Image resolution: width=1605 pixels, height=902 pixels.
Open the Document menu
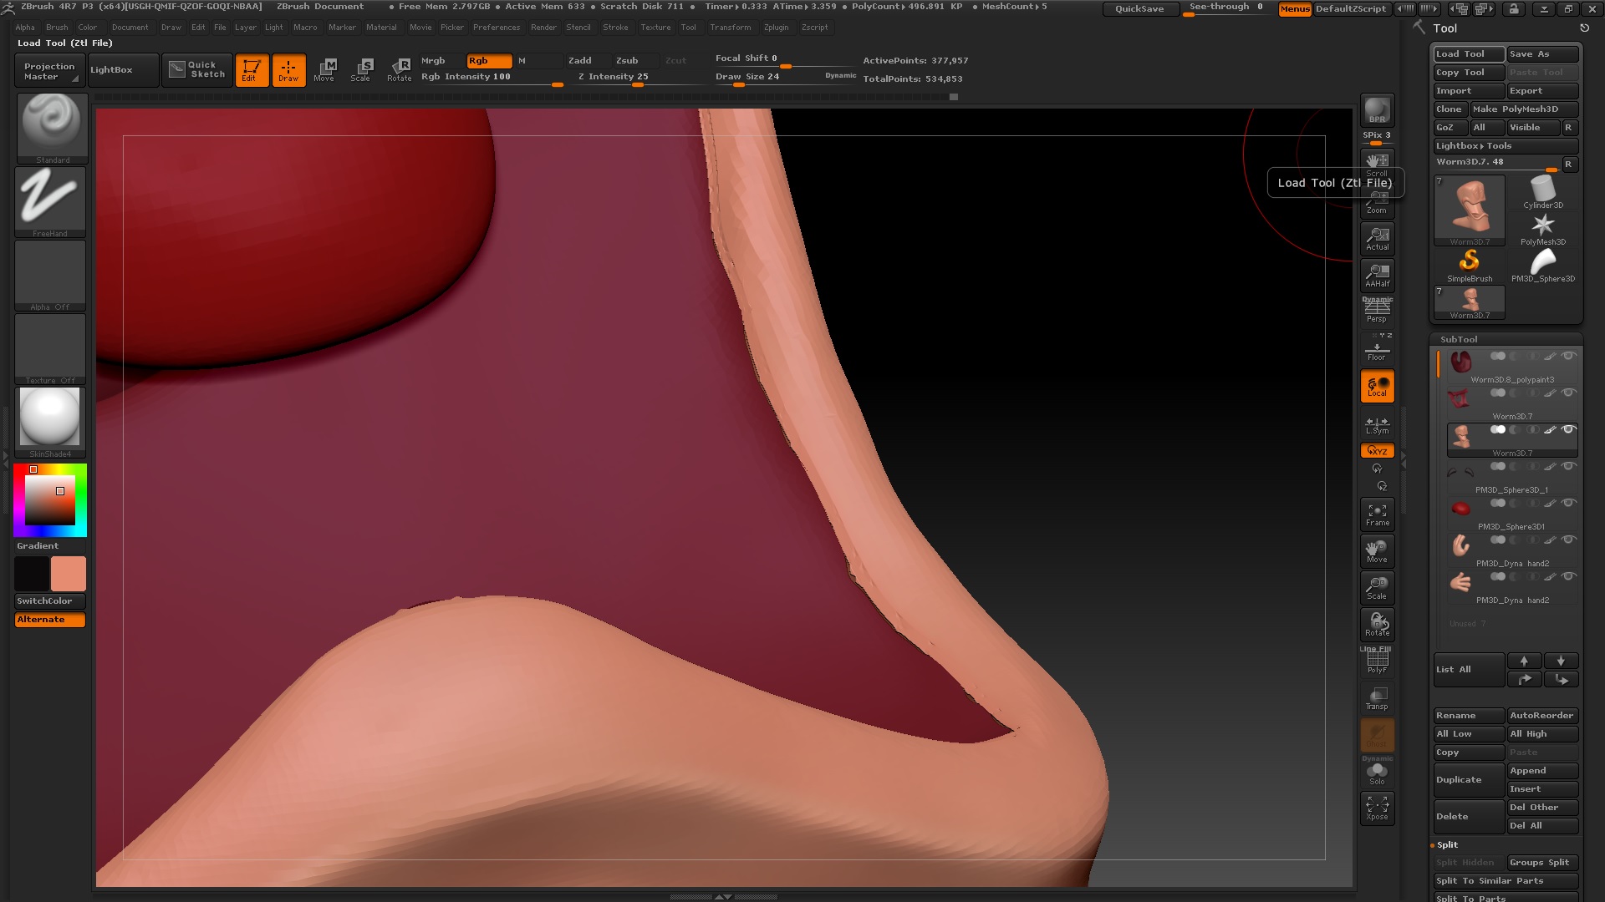(130, 28)
